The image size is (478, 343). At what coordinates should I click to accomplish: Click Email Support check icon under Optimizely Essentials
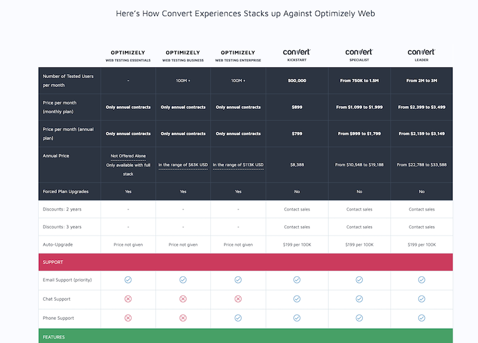(128, 280)
